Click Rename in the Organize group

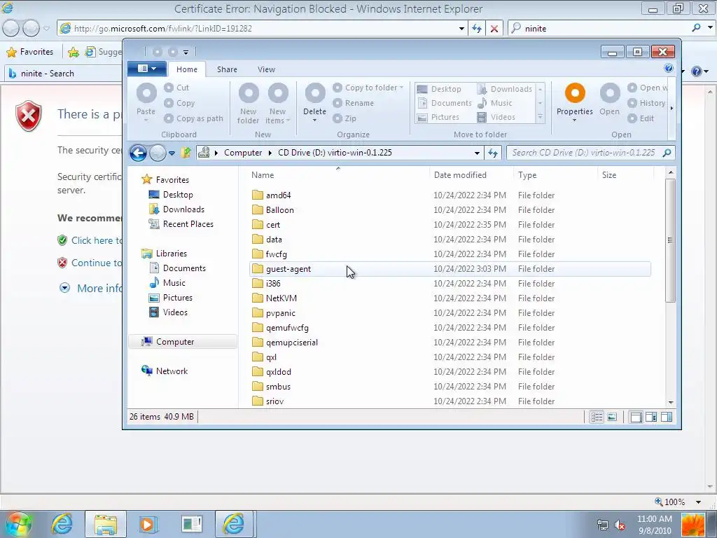[x=353, y=103]
